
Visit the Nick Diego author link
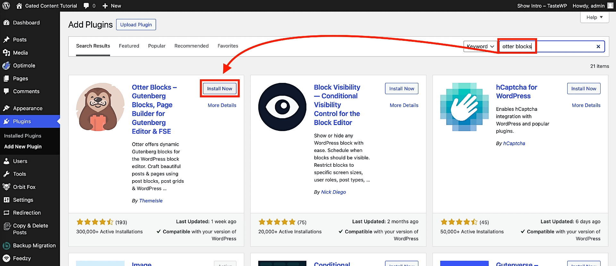pyautogui.click(x=333, y=192)
